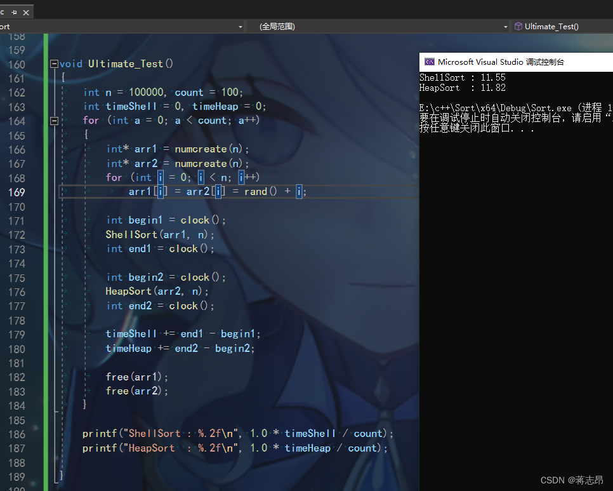Click the console window icon in debug console title

coord(430,62)
